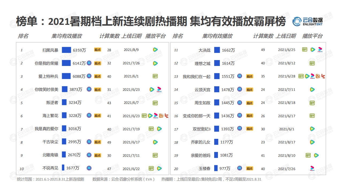342x192 pixels.
Task: Click the Tencent Video icon beside 双世宠妃3
Action: (312, 129)
